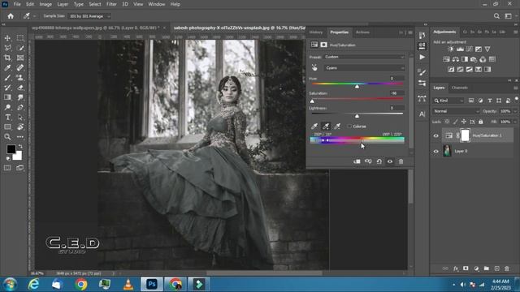Select the Zoom tool

pos(7,137)
